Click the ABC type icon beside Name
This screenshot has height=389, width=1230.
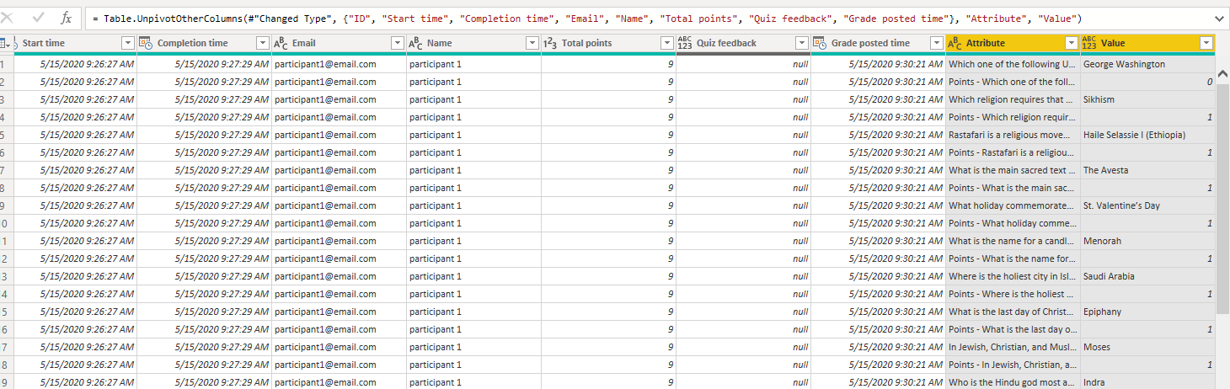click(x=415, y=43)
